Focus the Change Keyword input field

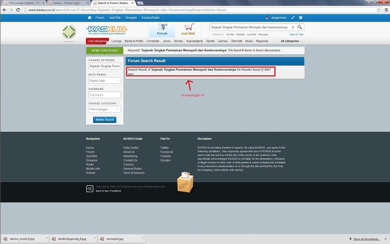coord(105,66)
